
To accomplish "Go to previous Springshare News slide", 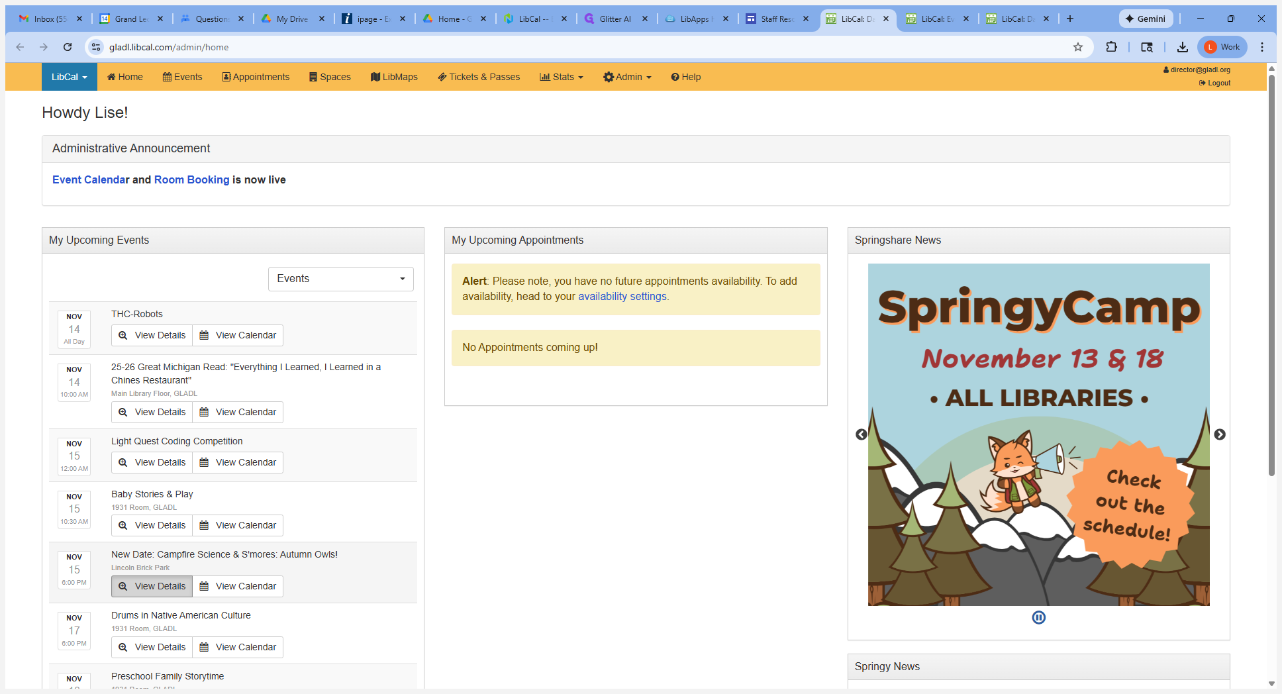I will tap(861, 434).
